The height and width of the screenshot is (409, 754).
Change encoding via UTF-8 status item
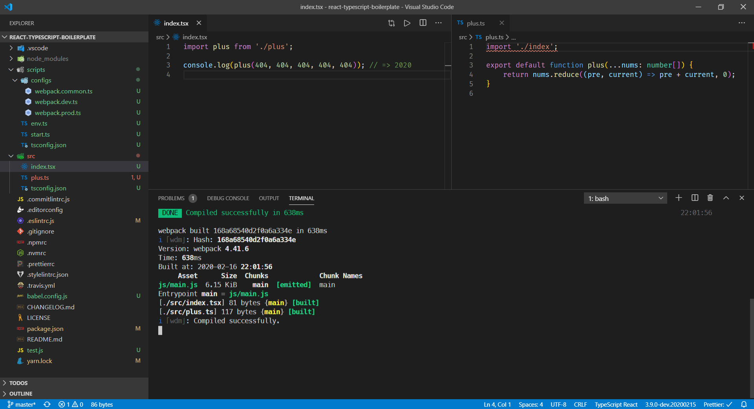(x=558, y=404)
